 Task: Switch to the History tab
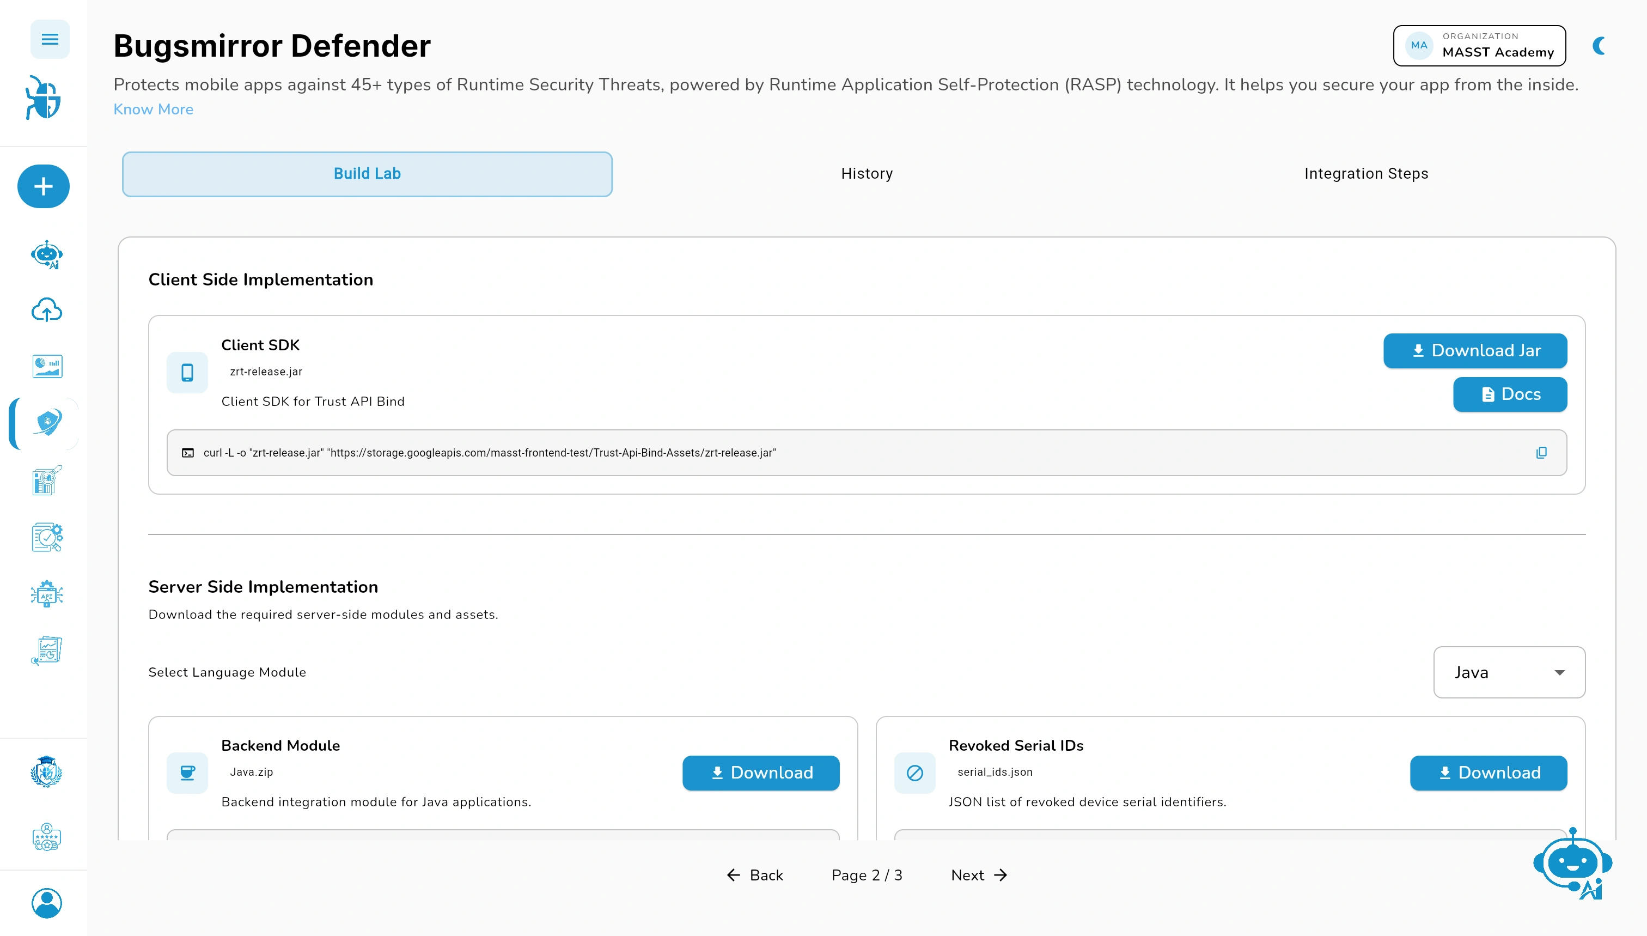pyautogui.click(x=866, y=174)
